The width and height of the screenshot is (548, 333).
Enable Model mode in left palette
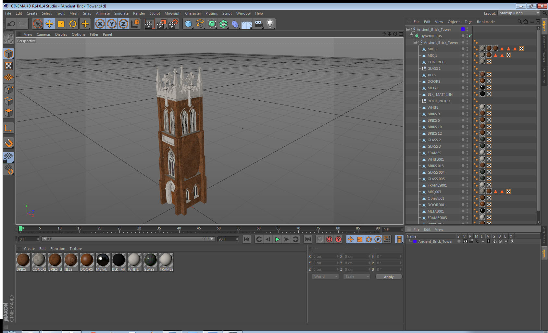[x=8, y=54]
